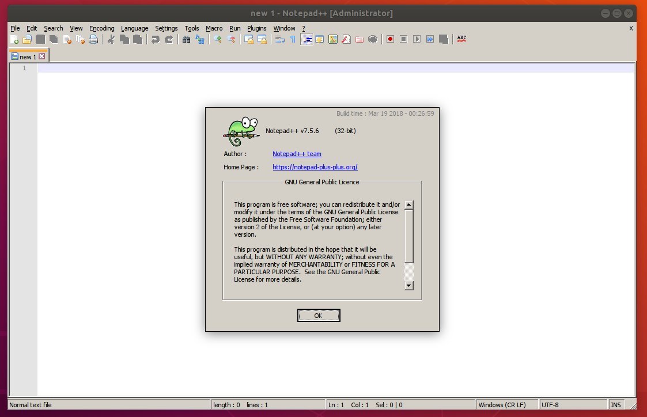This screenshot has width=647, height=417.
Task: Open Replace with the a-b icon
Action: [200, 39]
